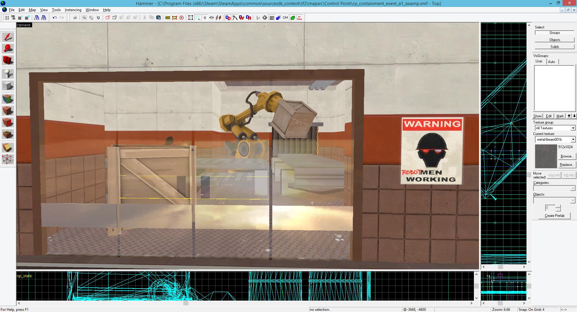Click the larger grid icon

pos(27,18)
